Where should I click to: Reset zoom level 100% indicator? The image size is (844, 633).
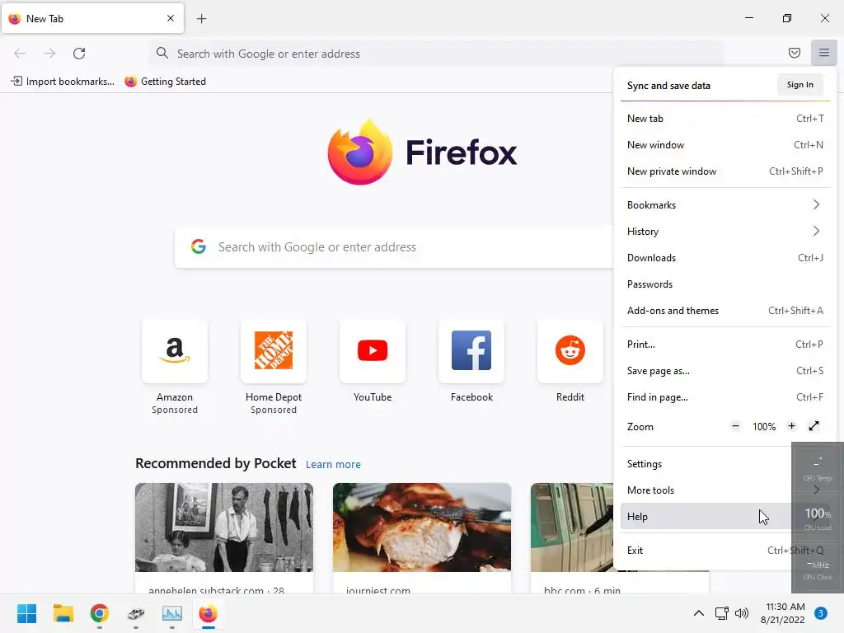pyautogui.click(x=764, y=427)
